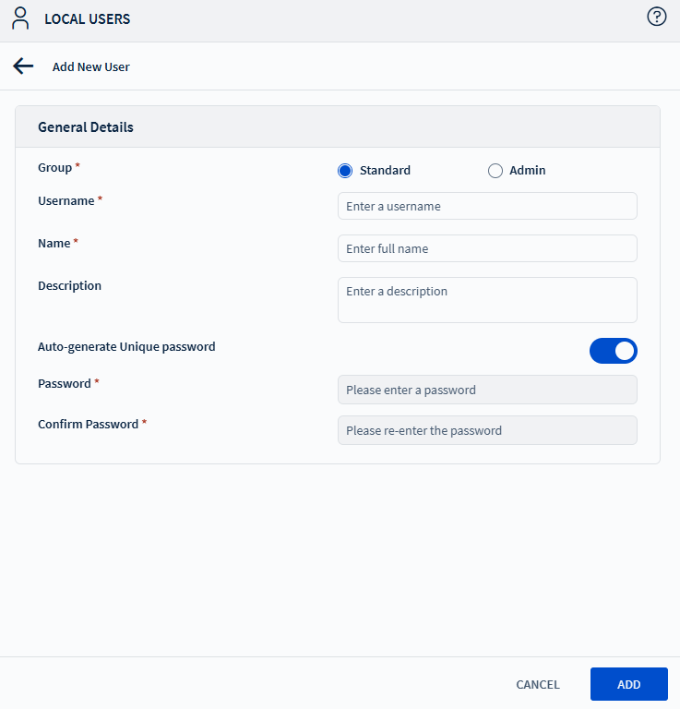Choose the Admin group radio button
The height and width of the screenshot is (709, 680).
495,170
